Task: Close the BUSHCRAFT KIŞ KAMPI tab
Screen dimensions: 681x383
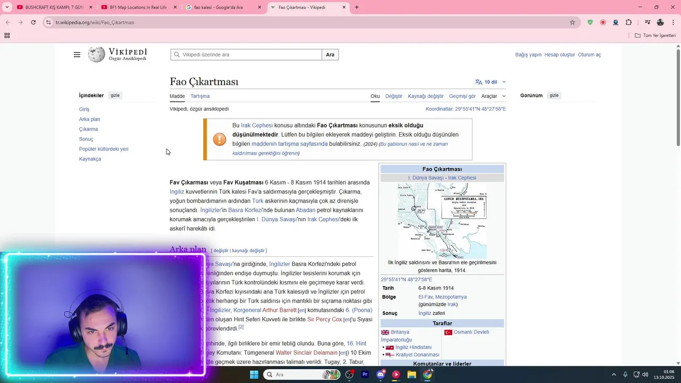Action: pos(90,7)
